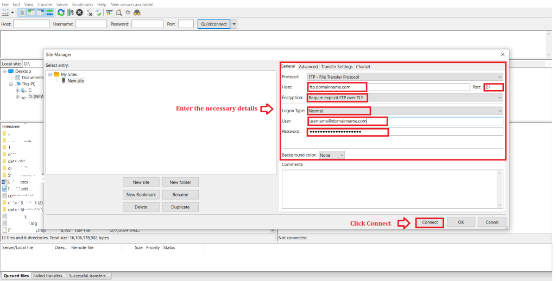Open the View menu
Screen dimensions: 556x281
click(29, 4)
